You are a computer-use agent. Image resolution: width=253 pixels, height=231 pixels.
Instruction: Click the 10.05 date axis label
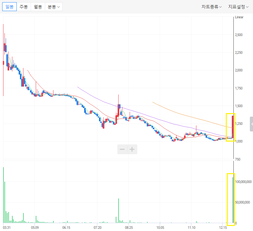click(160, 228)
